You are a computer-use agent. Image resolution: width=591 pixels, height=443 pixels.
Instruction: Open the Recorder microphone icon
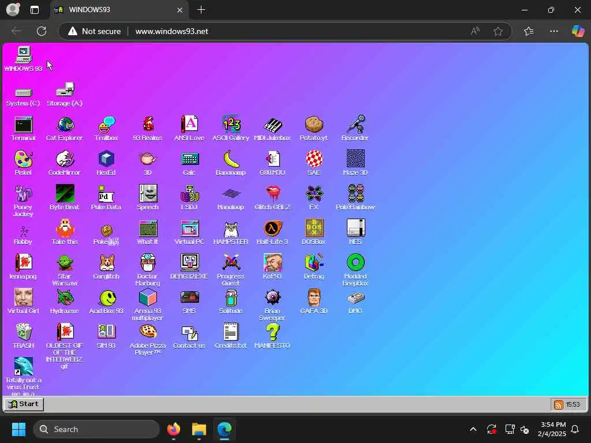point(355,129)
